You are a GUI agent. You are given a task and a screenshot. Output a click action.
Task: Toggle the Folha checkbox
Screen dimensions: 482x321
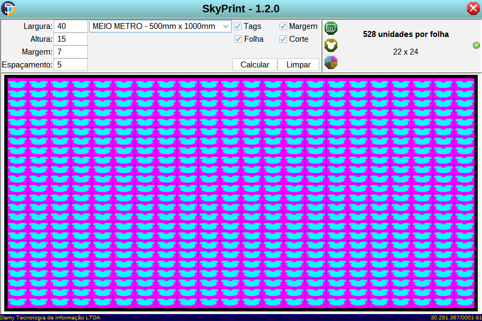tap(238, 39)
